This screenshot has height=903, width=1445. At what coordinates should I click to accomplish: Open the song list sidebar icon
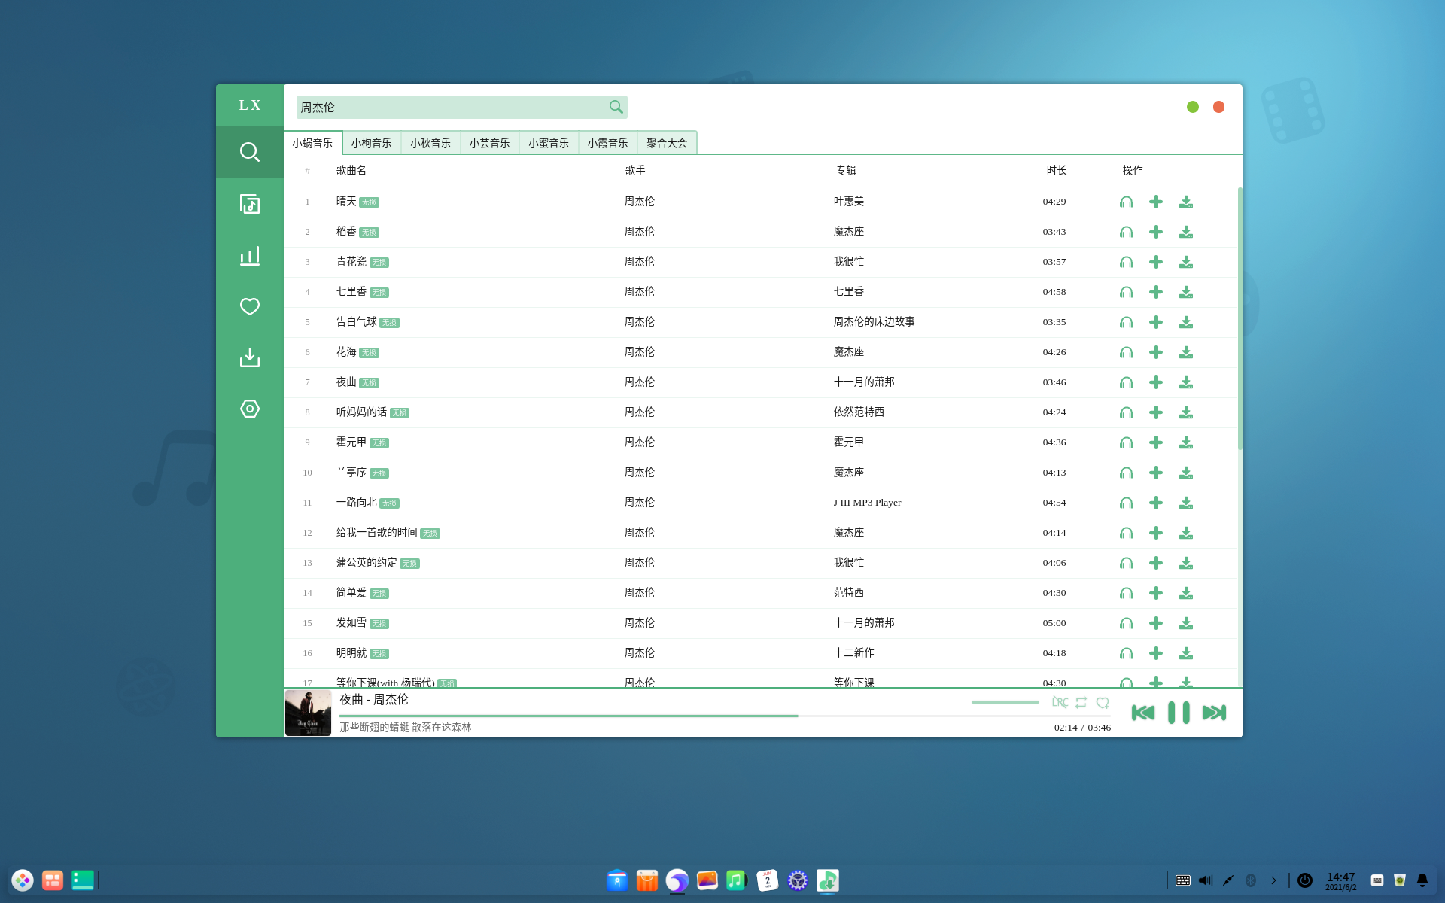click(x=250, y=204)
